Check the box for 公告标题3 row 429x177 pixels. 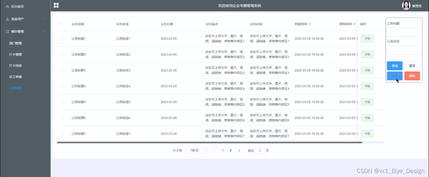[62, 70]
